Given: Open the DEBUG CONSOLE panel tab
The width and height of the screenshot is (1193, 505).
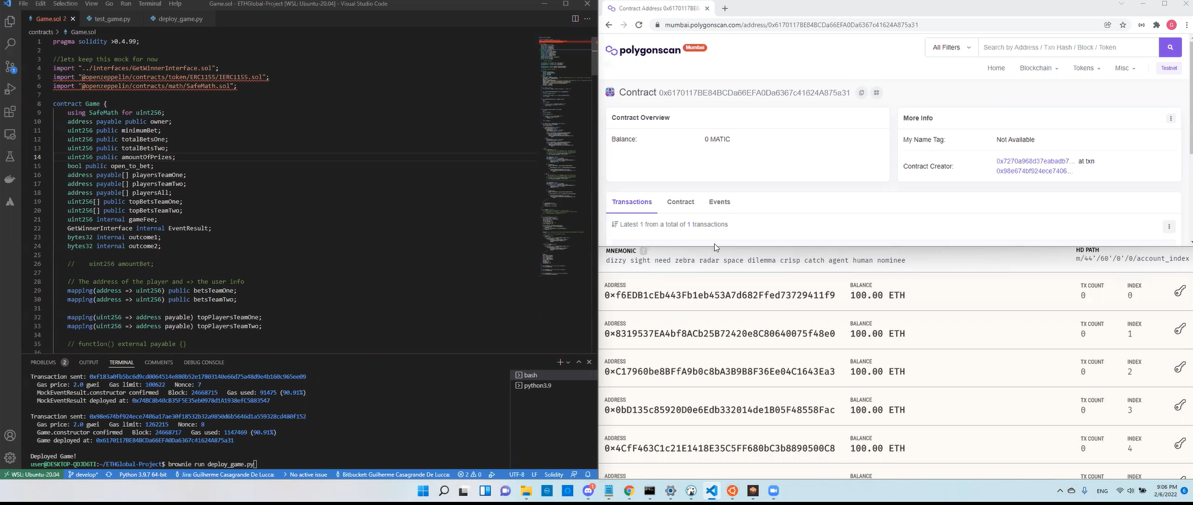Looking at the screenshot, I should [204, 362].
